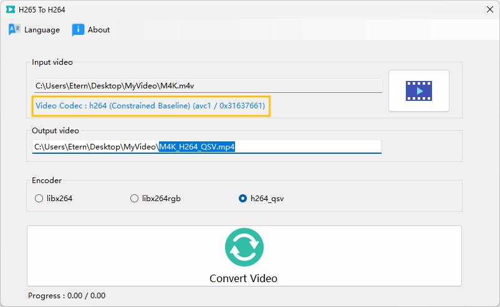The height and width of the screenshot is (307, 500).
Task: Click the Encoder group label
Action: [47, 180]
